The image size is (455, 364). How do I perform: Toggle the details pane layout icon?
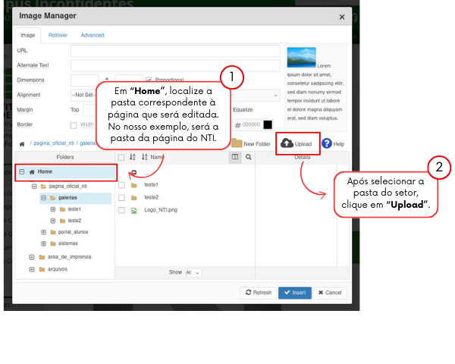[x=235, y=157]
